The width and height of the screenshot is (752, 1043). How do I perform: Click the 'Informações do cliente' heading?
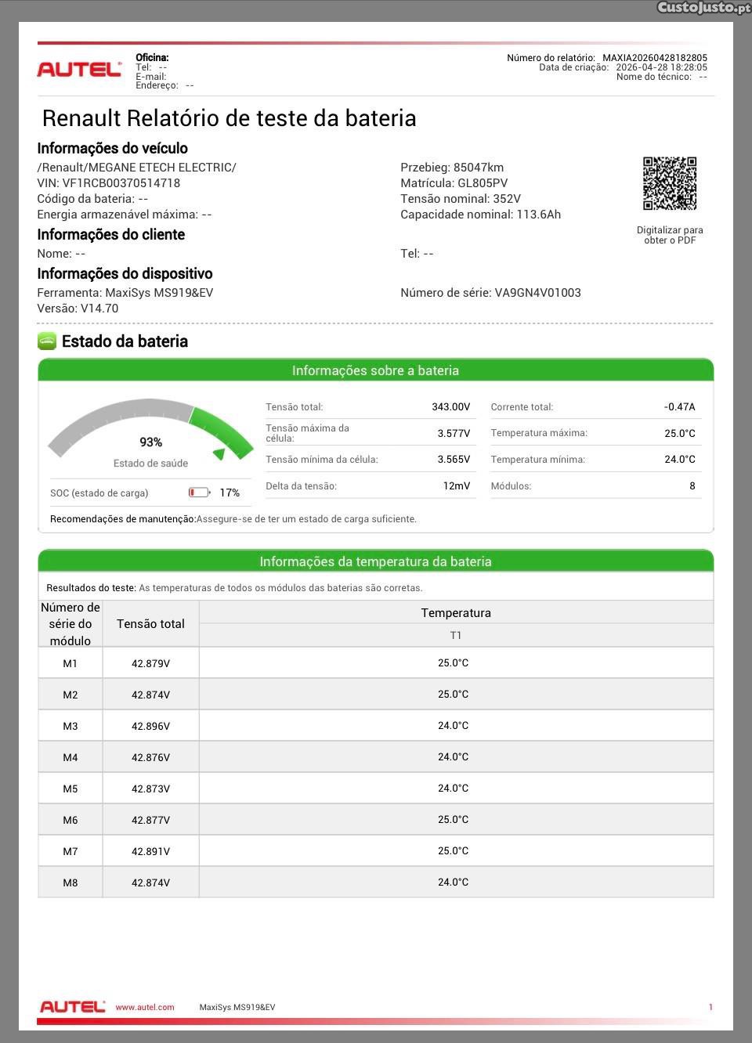tap(111, 234)
